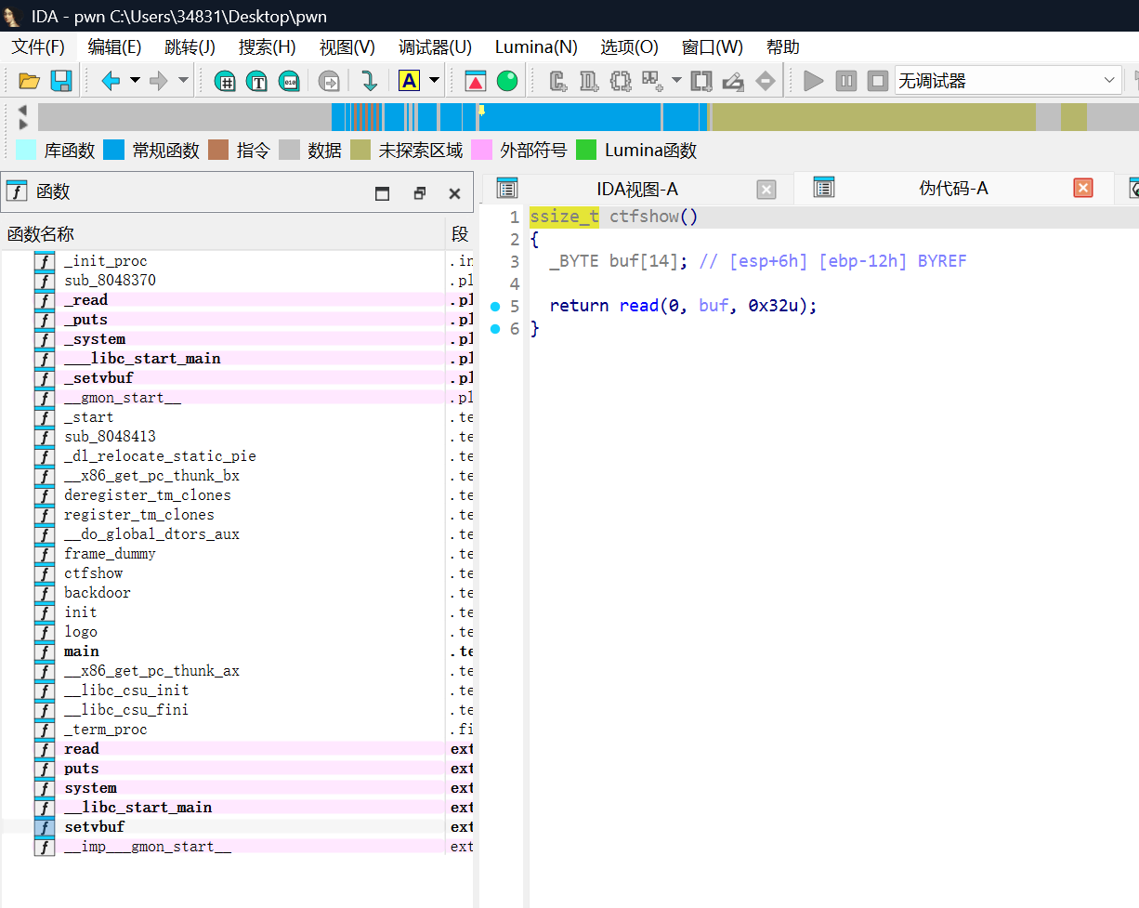Image resolution: width=1139 pixels, height=908 pixels.
Task: Click the grey diamond toolbar icon
Action: (765, 81)
